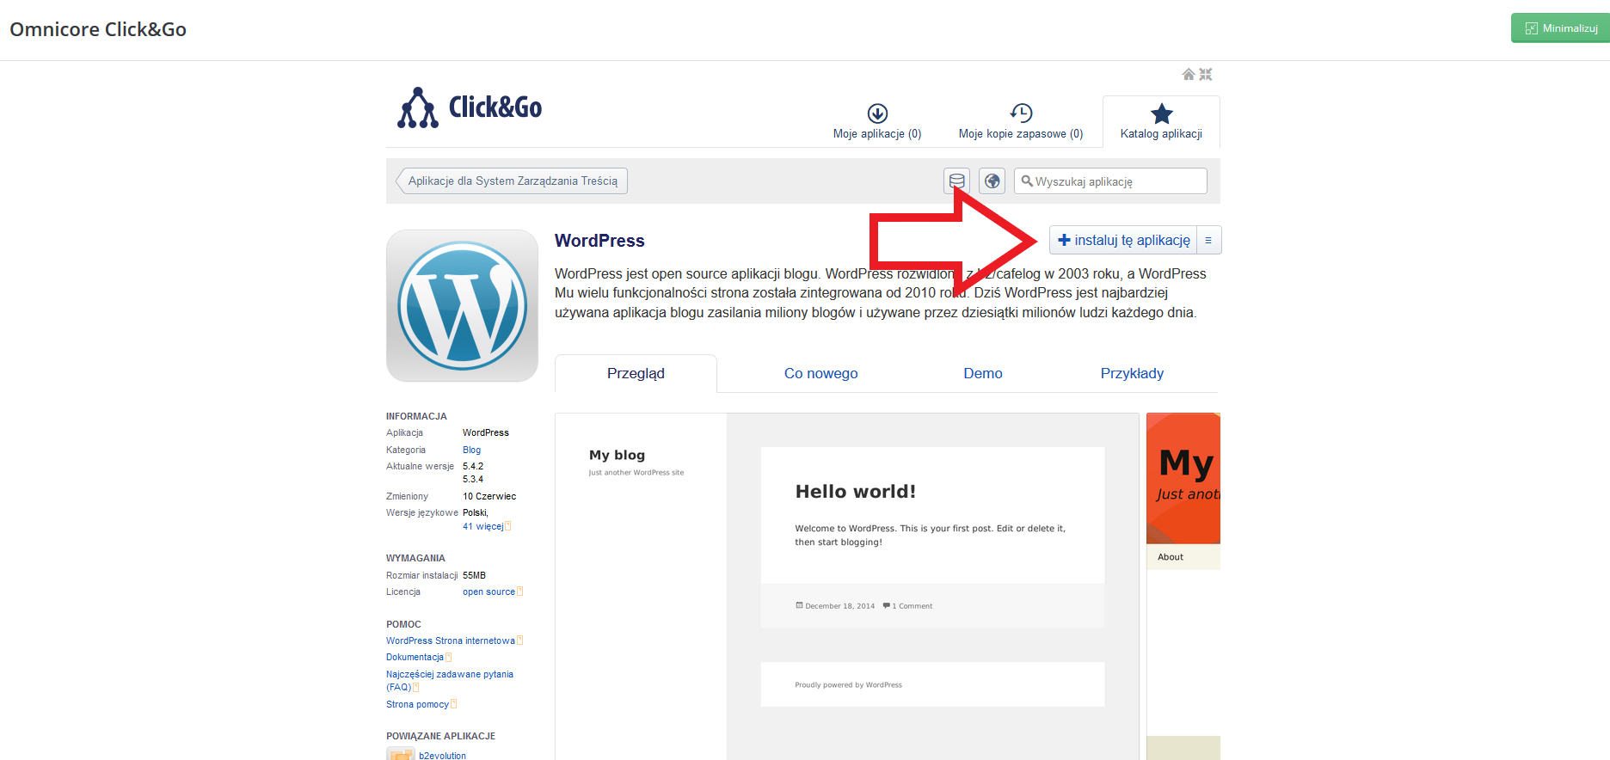The height and width of the screenshot is (760, 1610).
Task: Click the globe icon next to search
Action: 992,181
